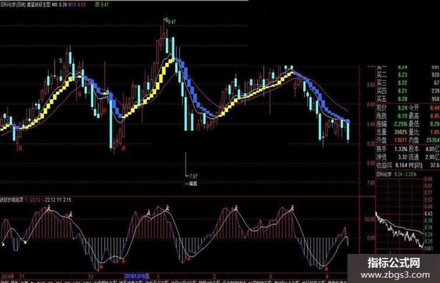
Task: Click the 量比 value 1.05
Action: [x=435, y=132]
